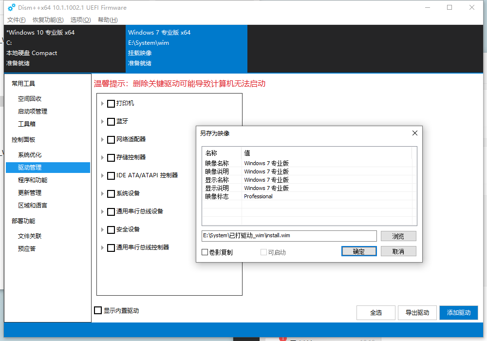Open the 帮助(H) menu
Viewport: 487px width, 341px height.
(x=108, y=20)
